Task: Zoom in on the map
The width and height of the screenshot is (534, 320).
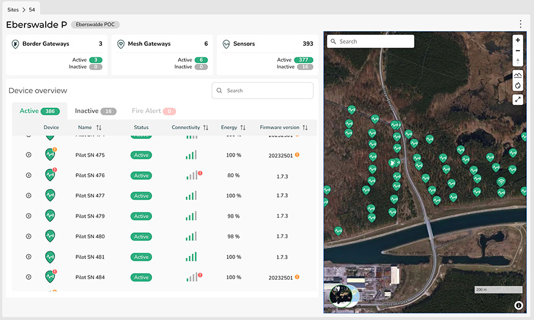Action: click(x=518, y=40)
